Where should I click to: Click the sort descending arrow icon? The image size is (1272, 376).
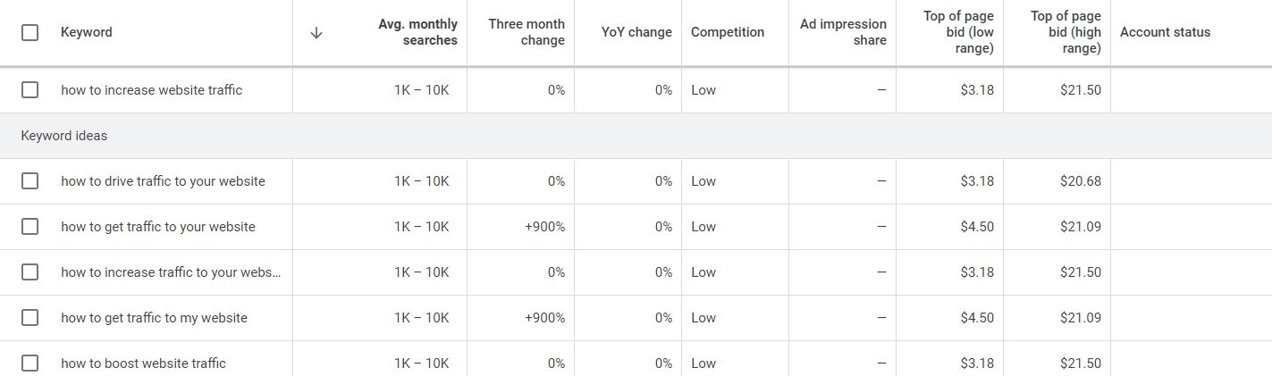(316, 32)
